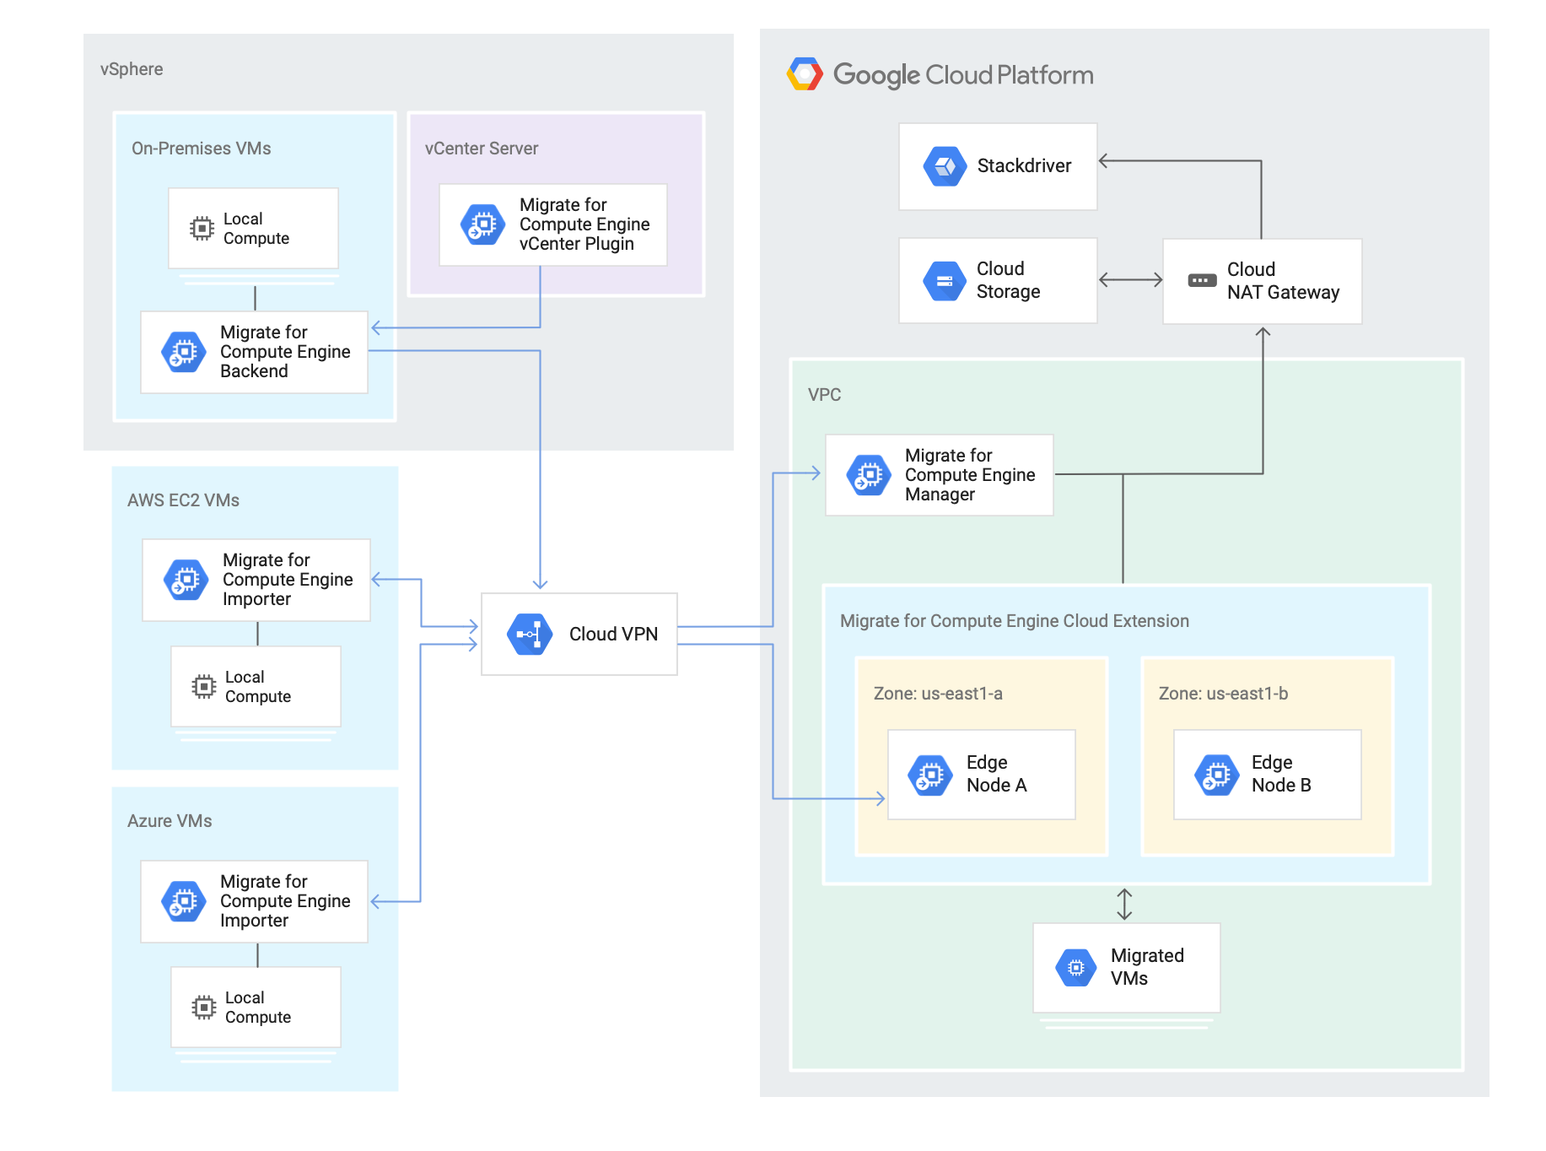Image resolution: width=1546 pixels, height=1151 pixels.
Task: Click the AWS EC2 Local Compute text
Action: click(258, 687)
